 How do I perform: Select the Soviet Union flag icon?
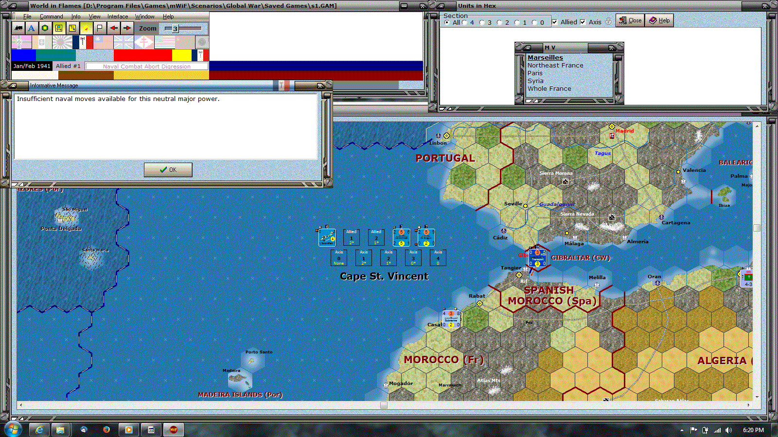(185, 42)
